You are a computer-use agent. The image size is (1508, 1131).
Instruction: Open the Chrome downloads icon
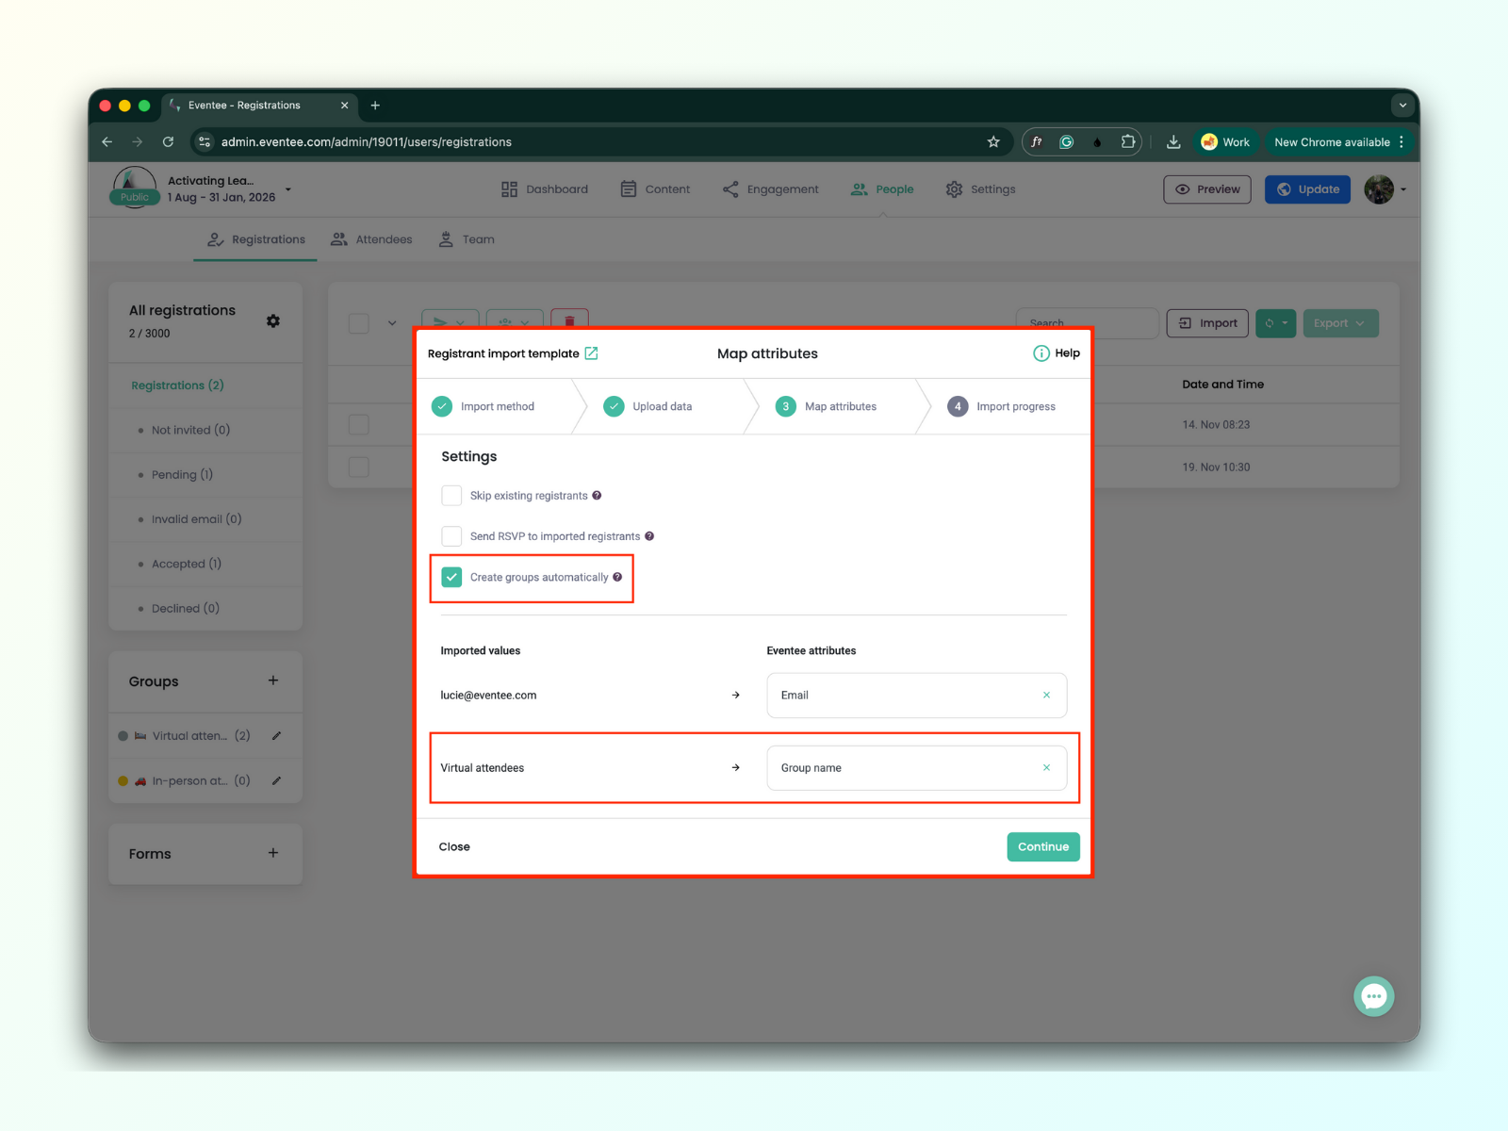pyautogui.click(x=1173, y=142)
